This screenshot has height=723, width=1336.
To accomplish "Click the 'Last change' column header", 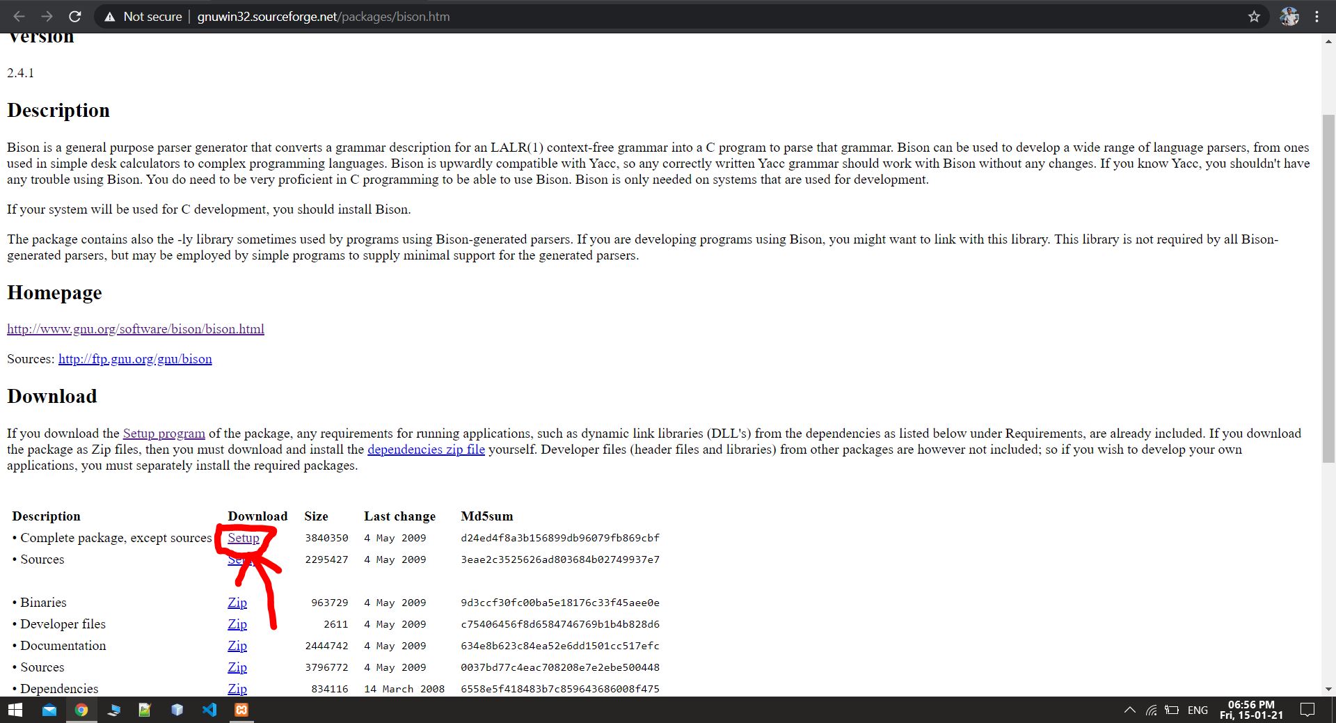I will tap(399, 516).
